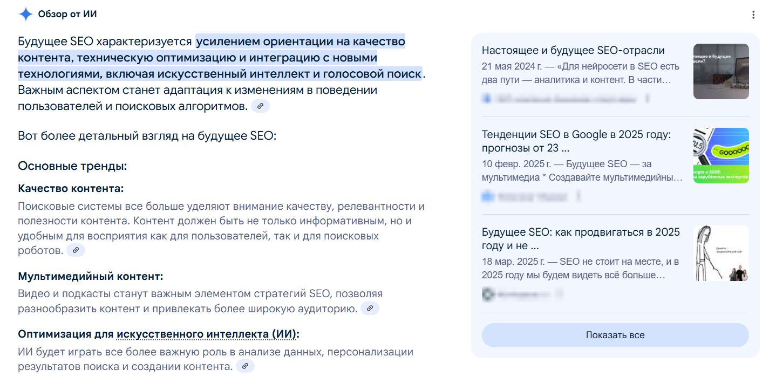Open source link icon after "роботов."
The image size is (776, 377).
76,250
